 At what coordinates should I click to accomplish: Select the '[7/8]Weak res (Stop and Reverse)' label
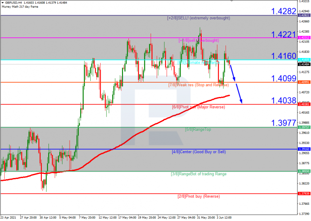(198, 85)
